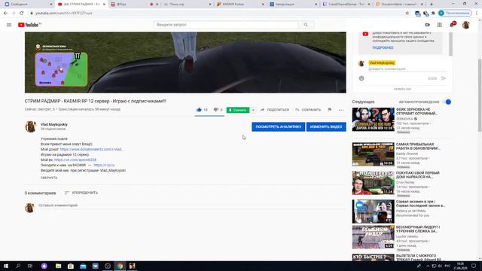This screenshot has height=271, width=482.
Task: Like the stream with thumbs up
Action: coord(199,110)
